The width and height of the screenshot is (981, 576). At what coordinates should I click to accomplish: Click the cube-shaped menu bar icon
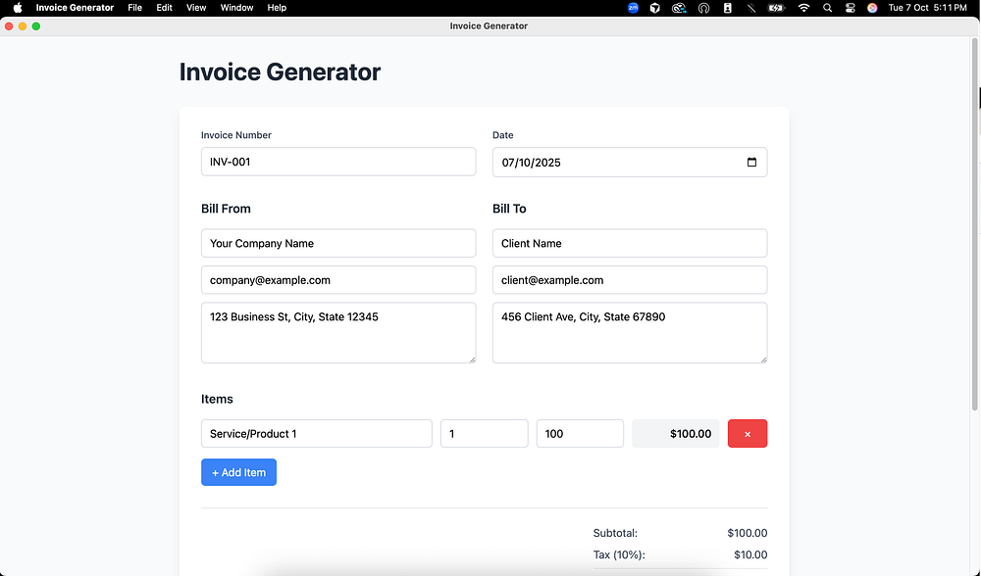tap(655, 8)
